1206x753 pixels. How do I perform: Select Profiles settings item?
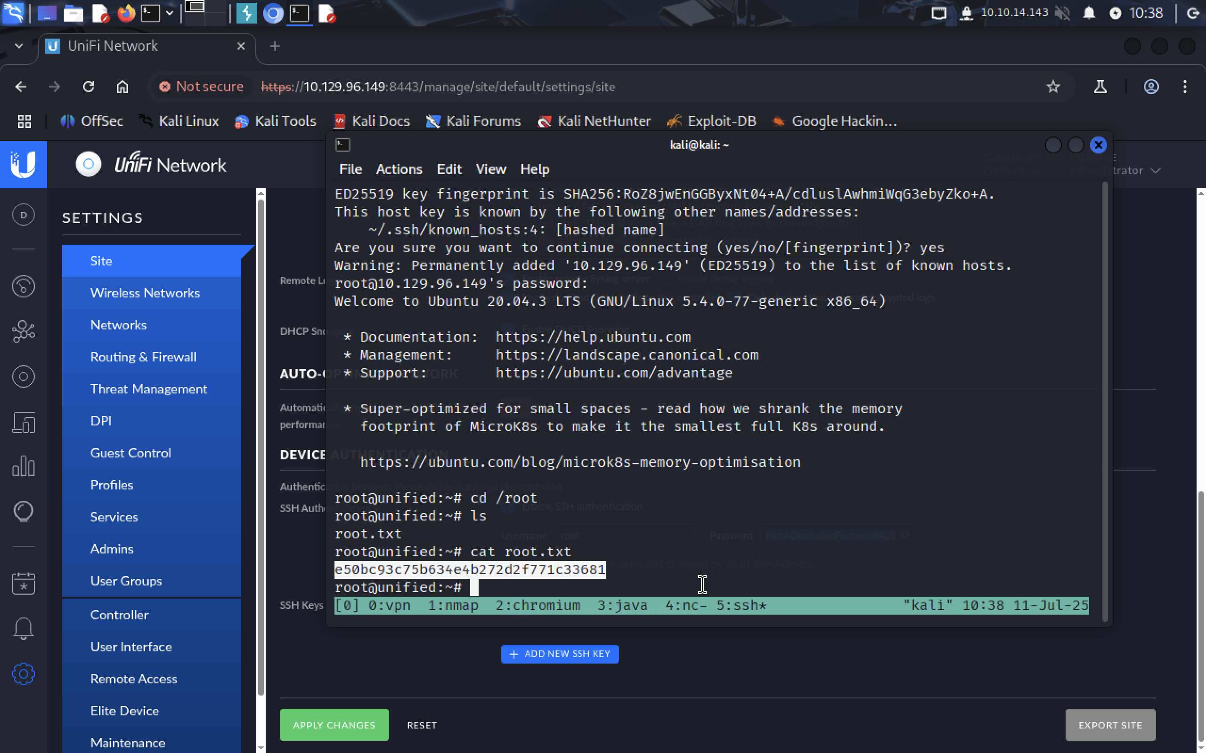click(152, 485)
